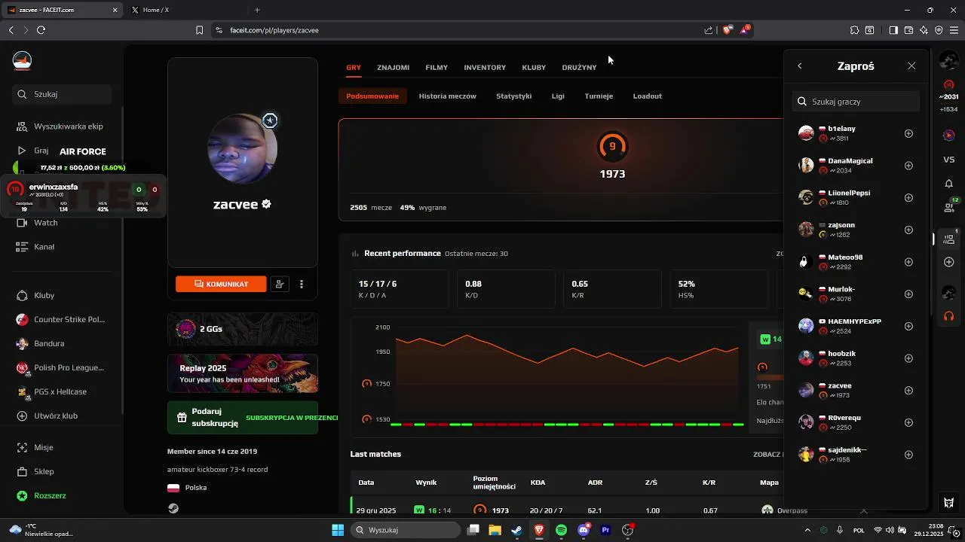Screen dimensions: 965x542
Task: Open the FACEIT logo home icon
Action: point(22,61)
